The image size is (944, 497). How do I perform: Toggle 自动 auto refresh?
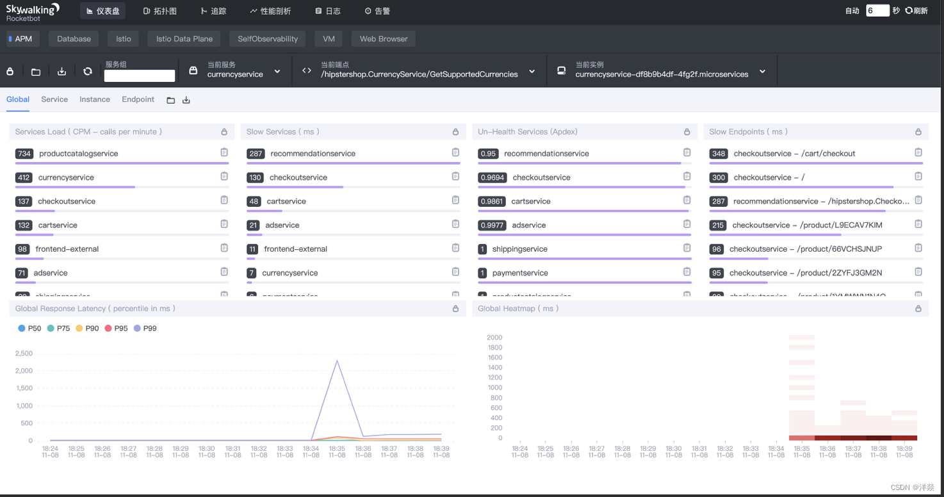click(x=852, y=11)
